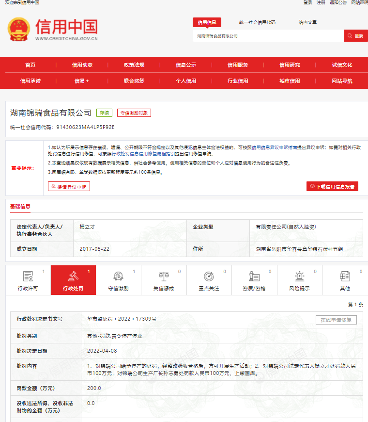Open the 政策法规 menu item

point(134,65)
